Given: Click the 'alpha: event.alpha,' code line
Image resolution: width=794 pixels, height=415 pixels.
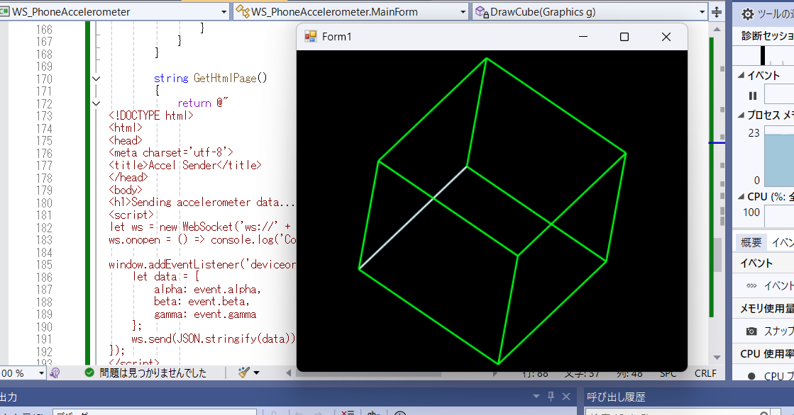Looking at the screenshot, I should (208, 289).
